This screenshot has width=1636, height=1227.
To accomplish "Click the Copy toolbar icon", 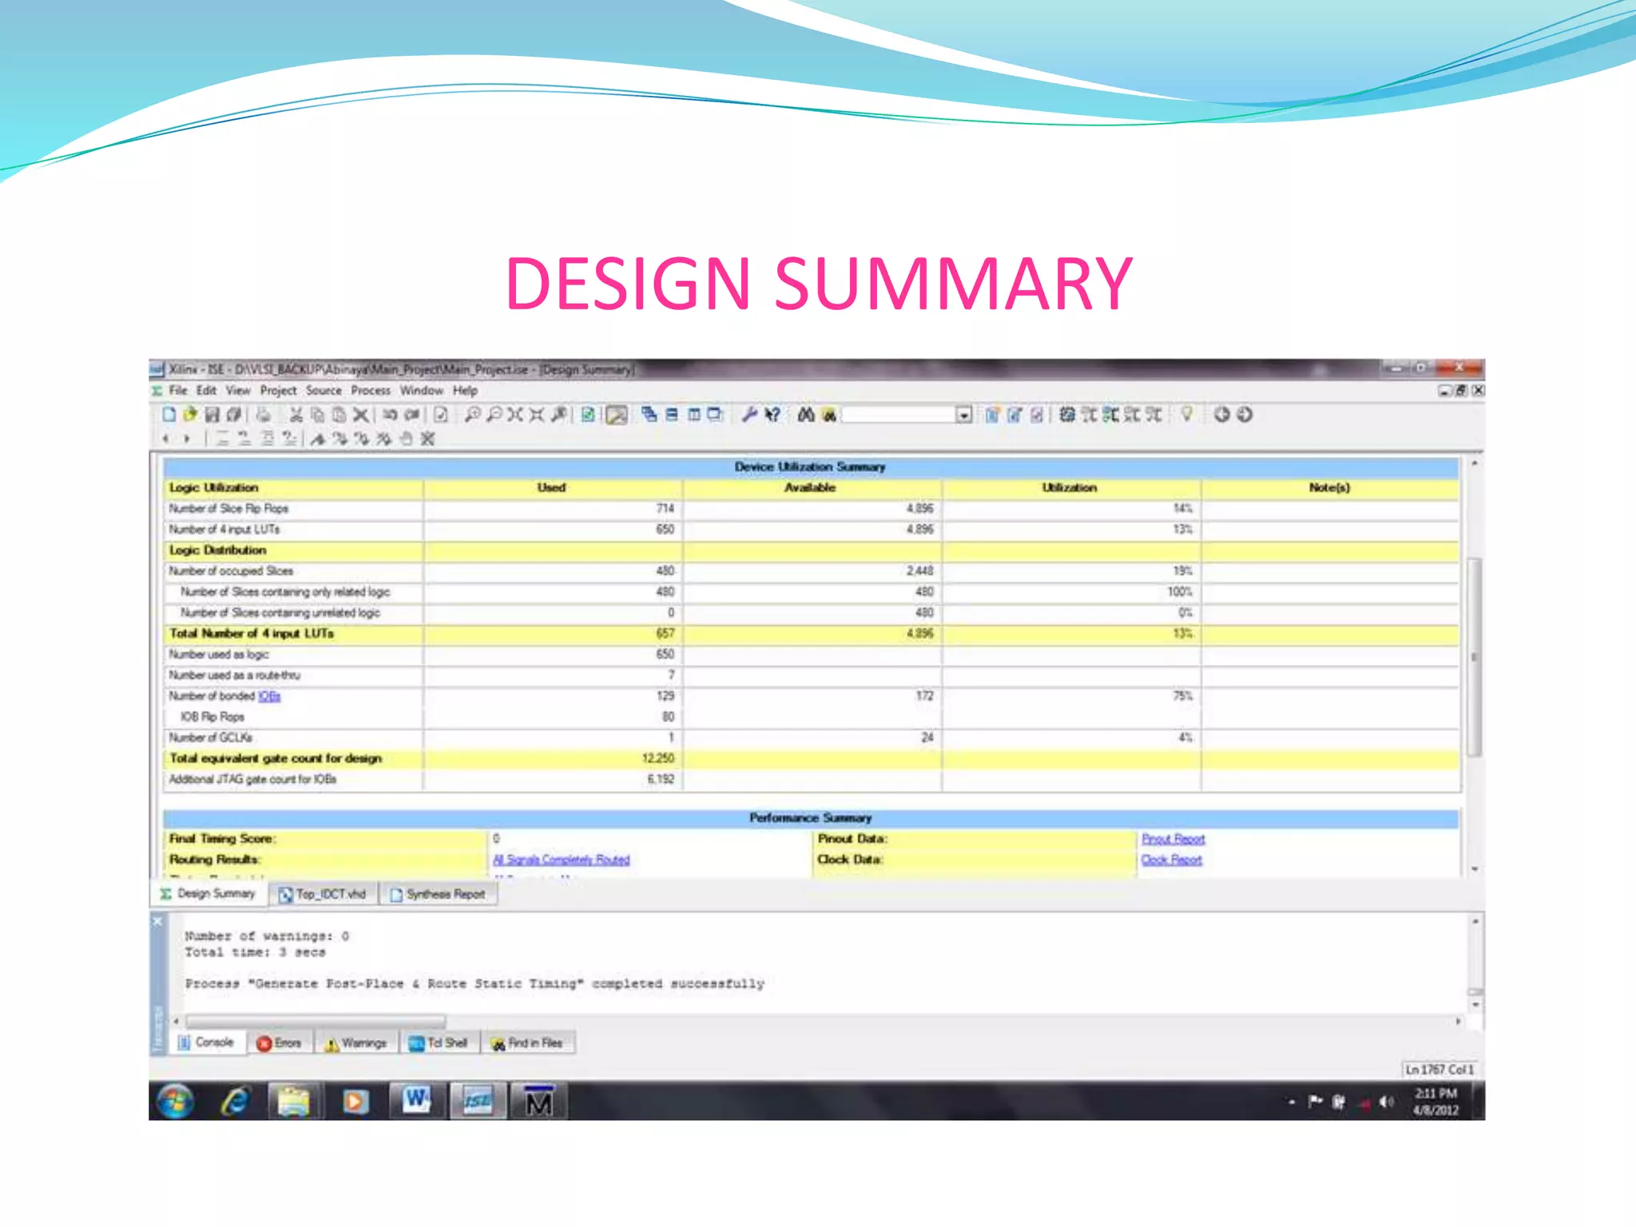I will tap(317, 414).
